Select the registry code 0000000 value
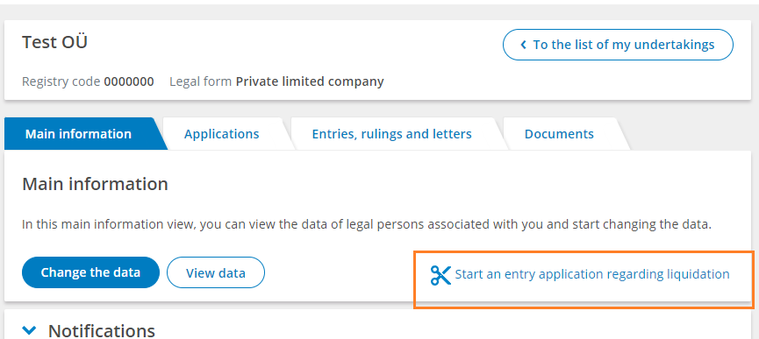Viewport: 759px width, 339px height. pos(129,81)
